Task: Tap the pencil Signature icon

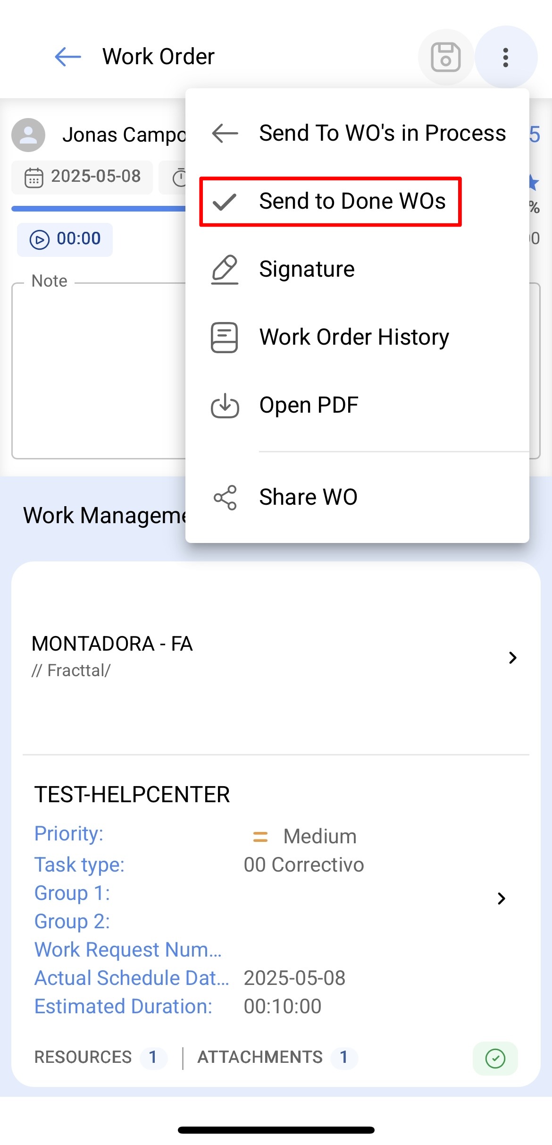Action: 225,270
